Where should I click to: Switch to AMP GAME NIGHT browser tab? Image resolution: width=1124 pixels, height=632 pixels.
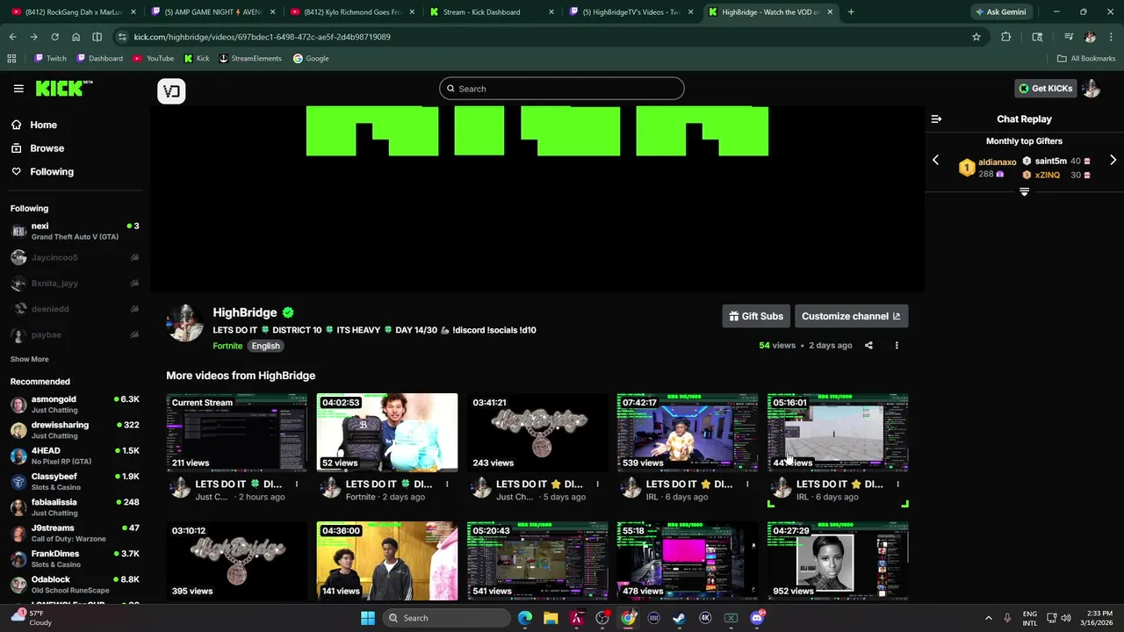(x=211, y=12)
